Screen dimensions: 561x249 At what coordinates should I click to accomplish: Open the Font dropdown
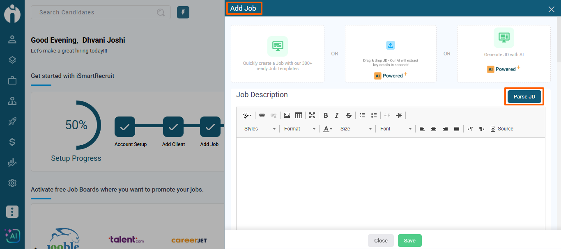[x=395, y=129]
